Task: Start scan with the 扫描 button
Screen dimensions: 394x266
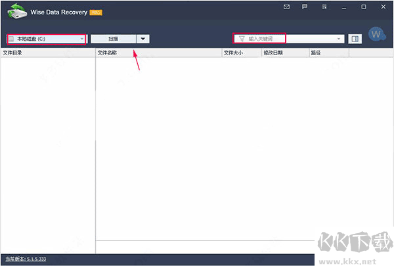Action: (x=114, y=39)
